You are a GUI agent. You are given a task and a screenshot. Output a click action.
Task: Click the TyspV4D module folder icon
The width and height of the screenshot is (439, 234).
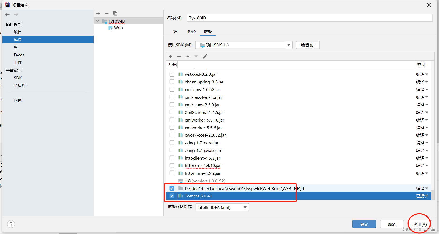click(104, 21)
